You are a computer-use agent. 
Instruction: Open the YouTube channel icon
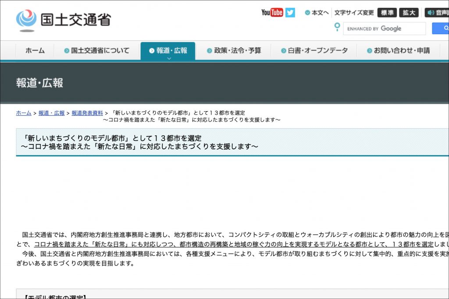[x=272, y=12]
